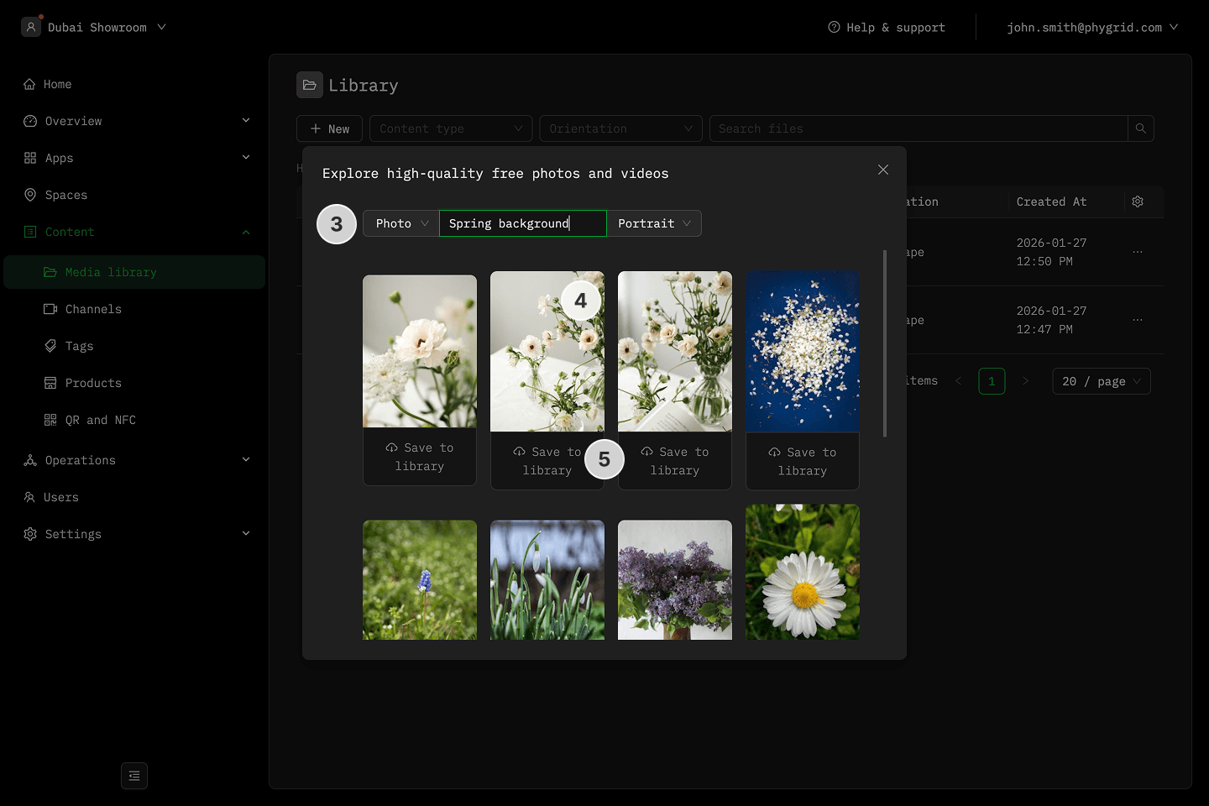Open the 20 / page size dropdown
Image resolution: width=1209 pixels, height=806 pixels.
point(1101,381)
